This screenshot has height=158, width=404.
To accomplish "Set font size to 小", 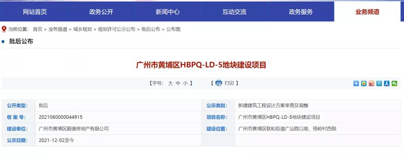I will 185,83.
